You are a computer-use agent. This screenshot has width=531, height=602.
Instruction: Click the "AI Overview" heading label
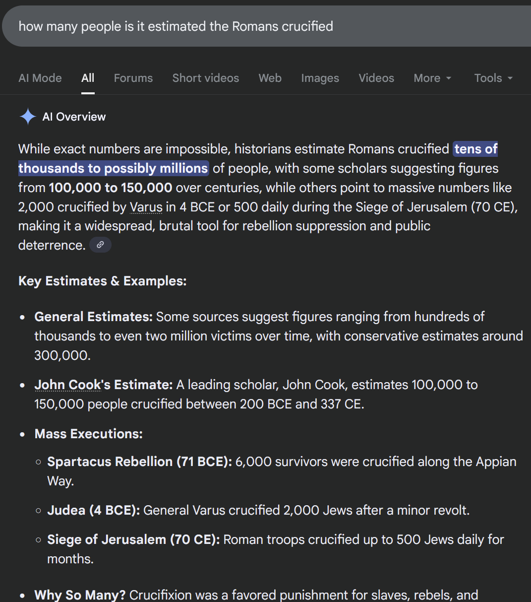coord(74,117)
